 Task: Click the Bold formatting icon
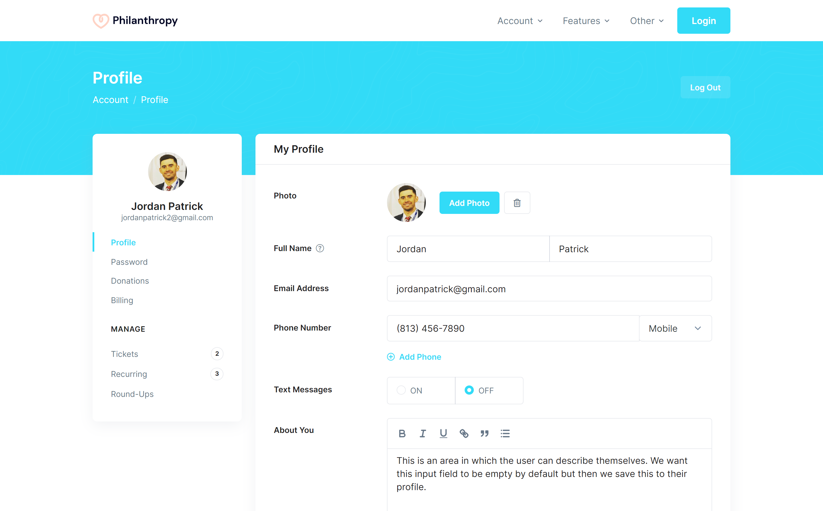[x=402, y=433]
